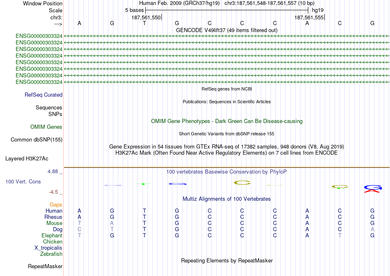
Task: Click the faded C base in Dog row
Action: click(x=79, y=230)
